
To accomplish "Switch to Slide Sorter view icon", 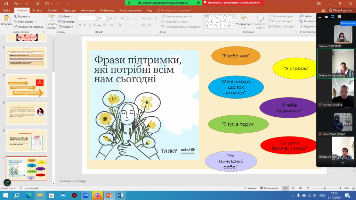I will (293, 188).
